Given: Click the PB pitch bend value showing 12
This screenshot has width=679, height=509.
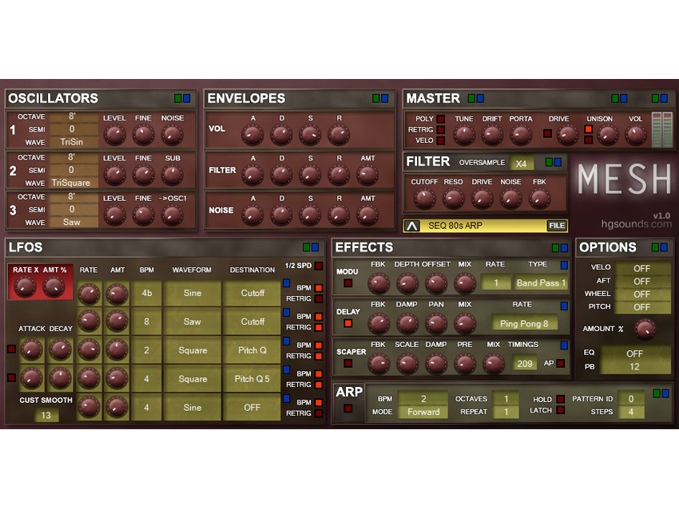Looking at the screenshot, I should click(634, 367).
